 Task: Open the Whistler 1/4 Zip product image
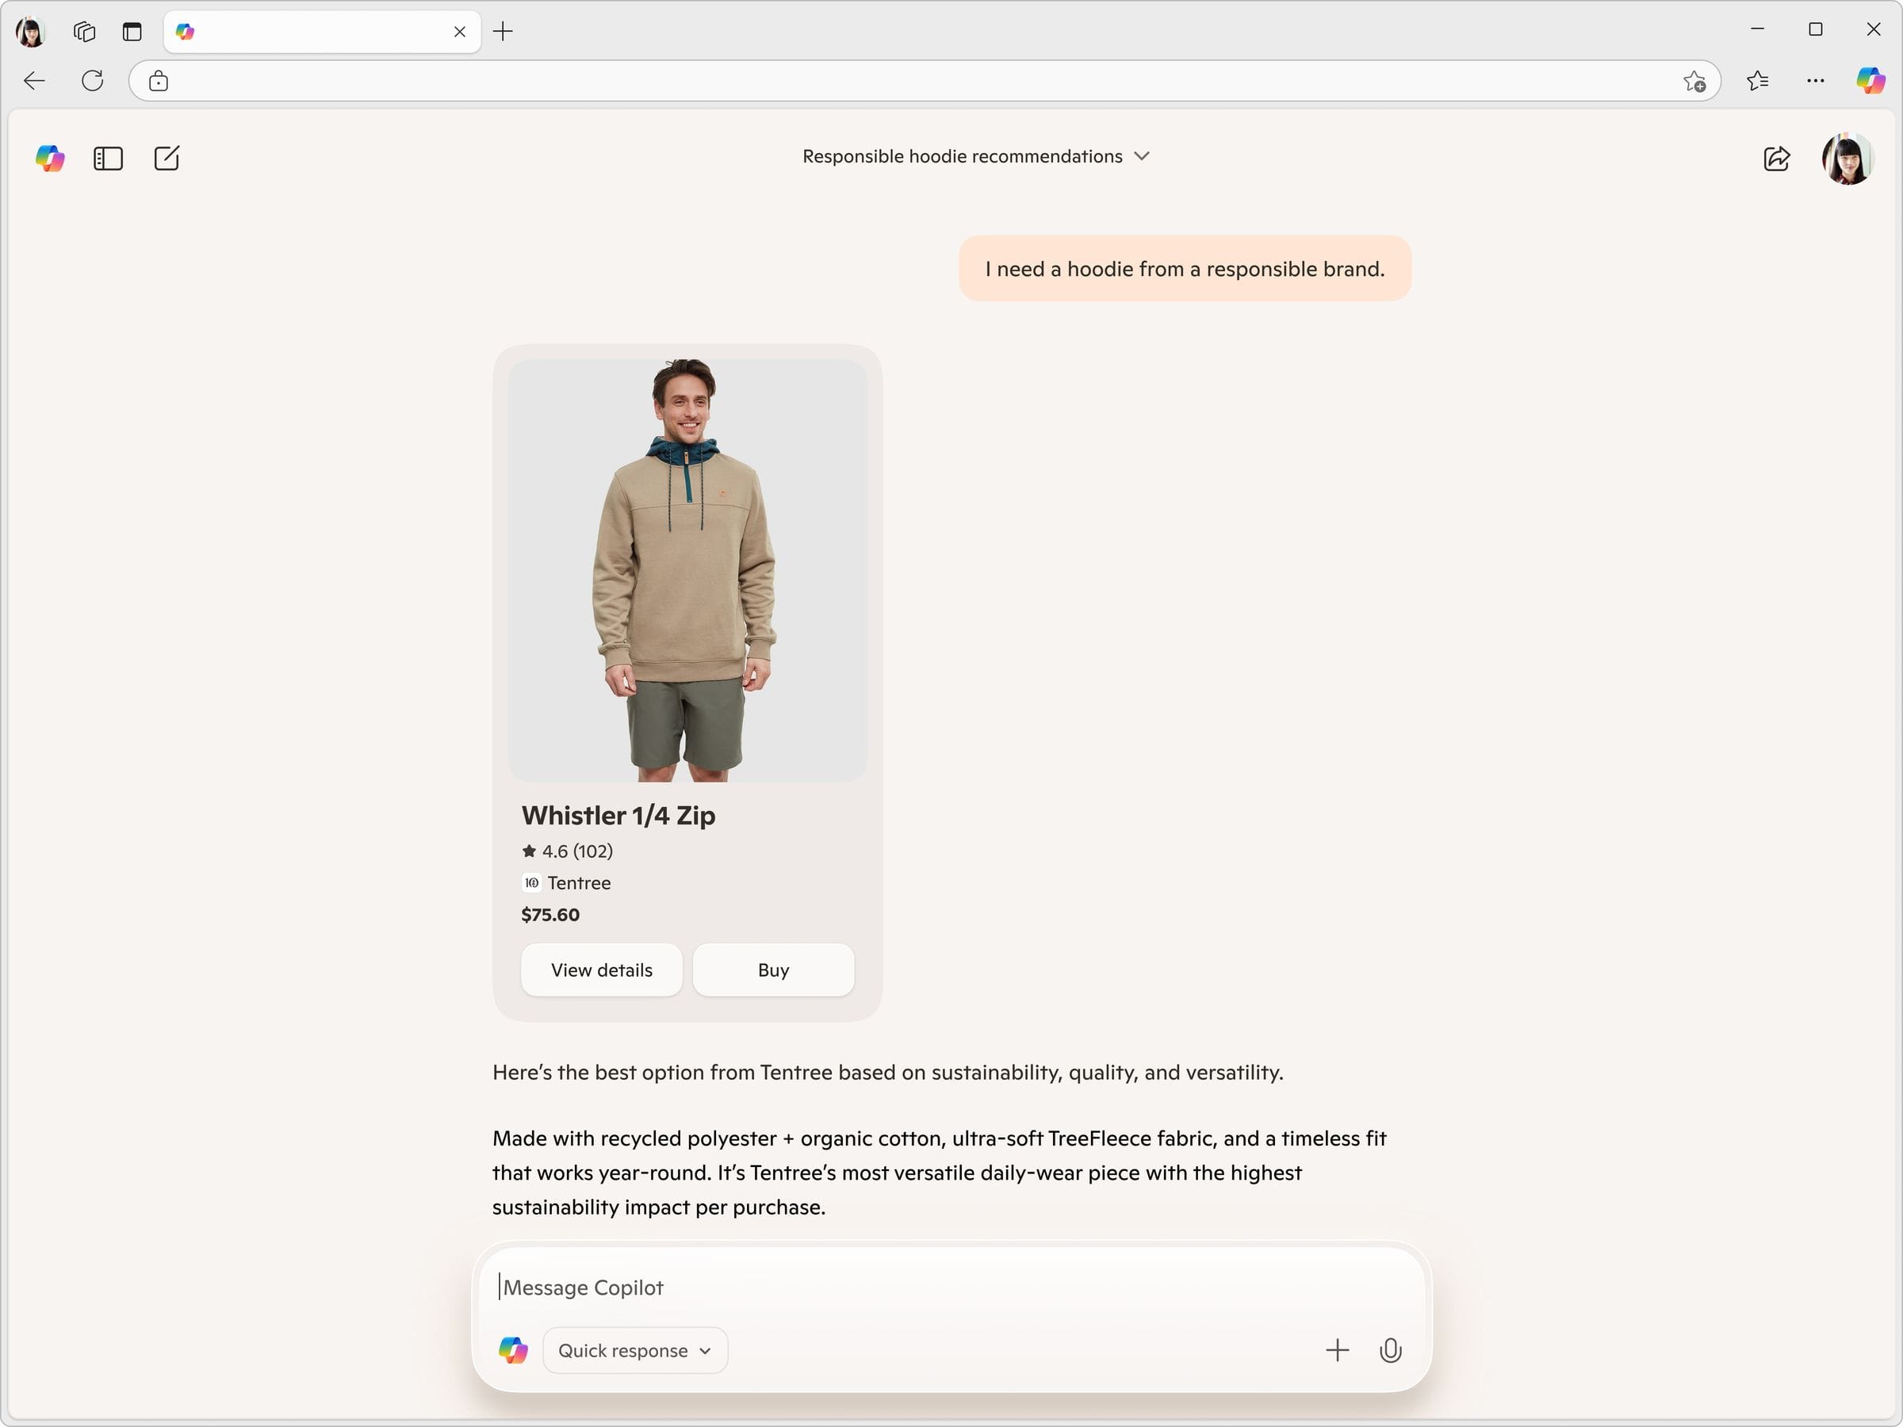pos(687,570)
